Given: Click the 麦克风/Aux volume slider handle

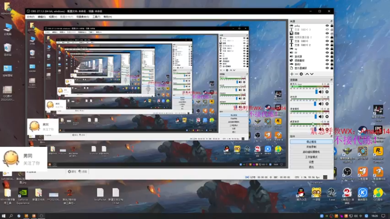Looking at the screenshot, I should pos(316,92).
